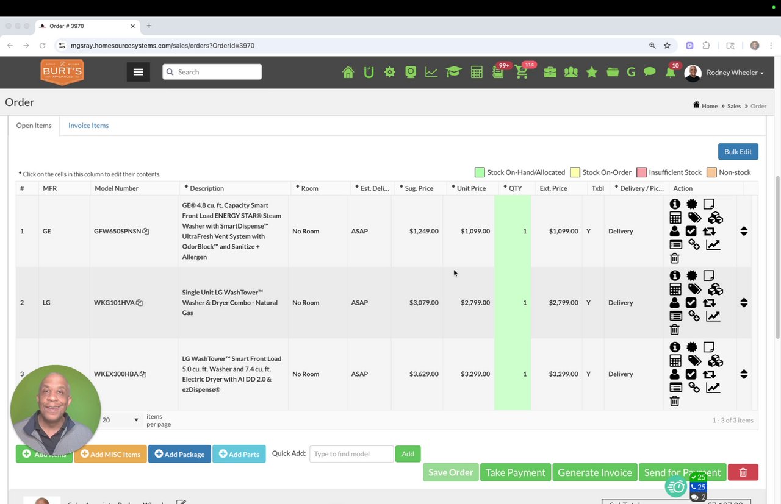Go to Home in the breadcrumb
Image resolution: width=781 pixels, height=504 pixels.
coord(710,106)
